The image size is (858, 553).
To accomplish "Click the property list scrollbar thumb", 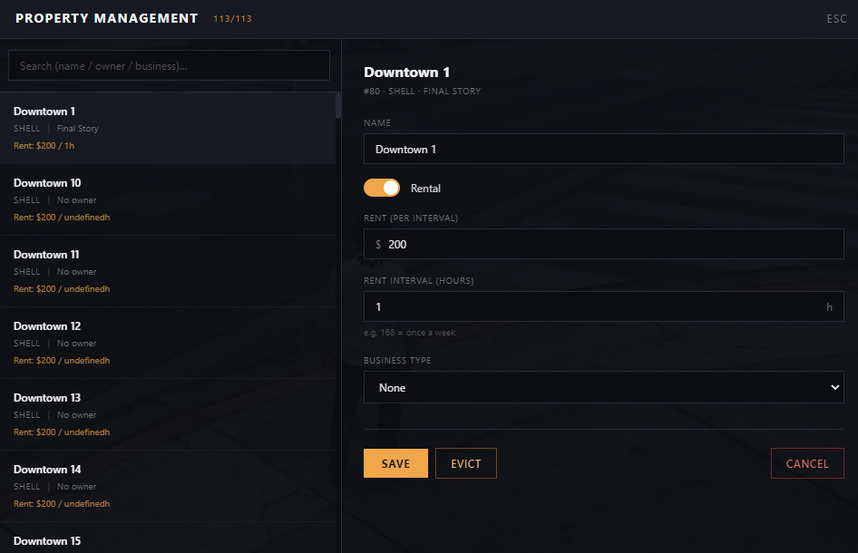I will 338,105.
